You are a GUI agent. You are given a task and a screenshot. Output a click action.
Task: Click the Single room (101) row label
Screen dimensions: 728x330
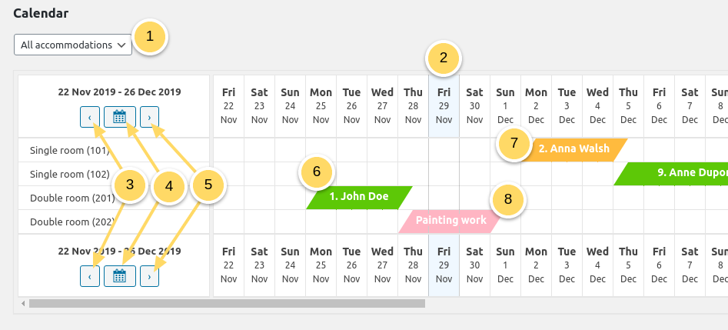point(66,150)
